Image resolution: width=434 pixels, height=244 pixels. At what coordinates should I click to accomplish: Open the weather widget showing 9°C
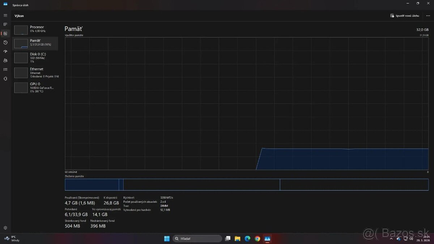[x=12, y=239]
